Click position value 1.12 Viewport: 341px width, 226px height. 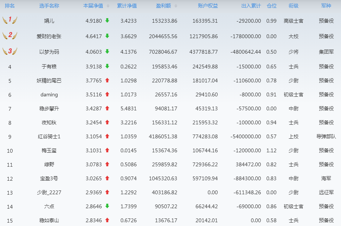click(x=271, y=150)
